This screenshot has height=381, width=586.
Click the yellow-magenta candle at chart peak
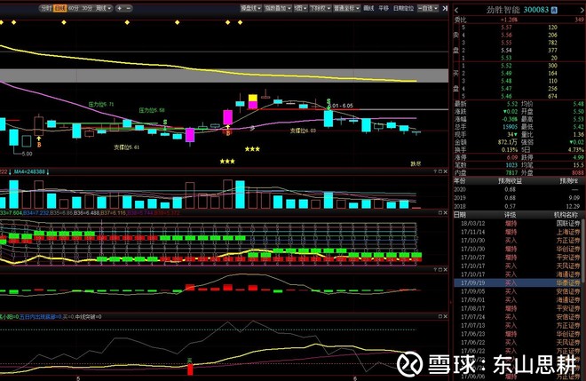click(253, 101)
